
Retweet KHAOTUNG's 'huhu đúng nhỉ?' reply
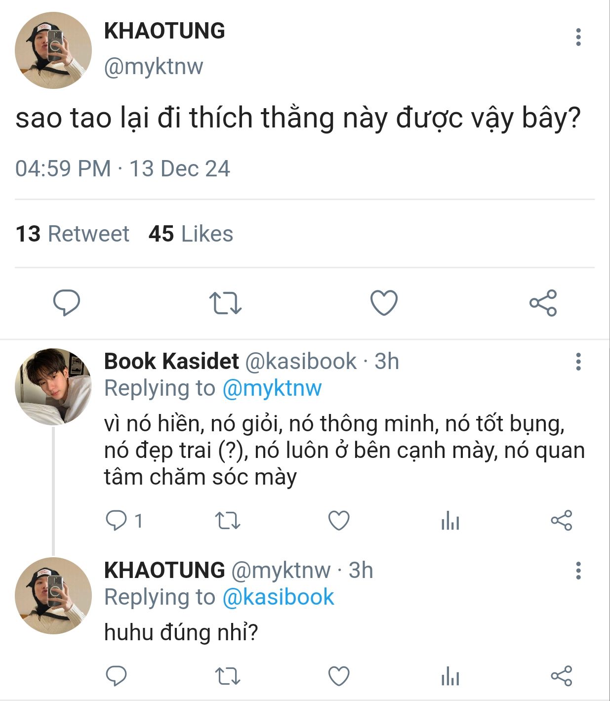click(x=228, y=676)
